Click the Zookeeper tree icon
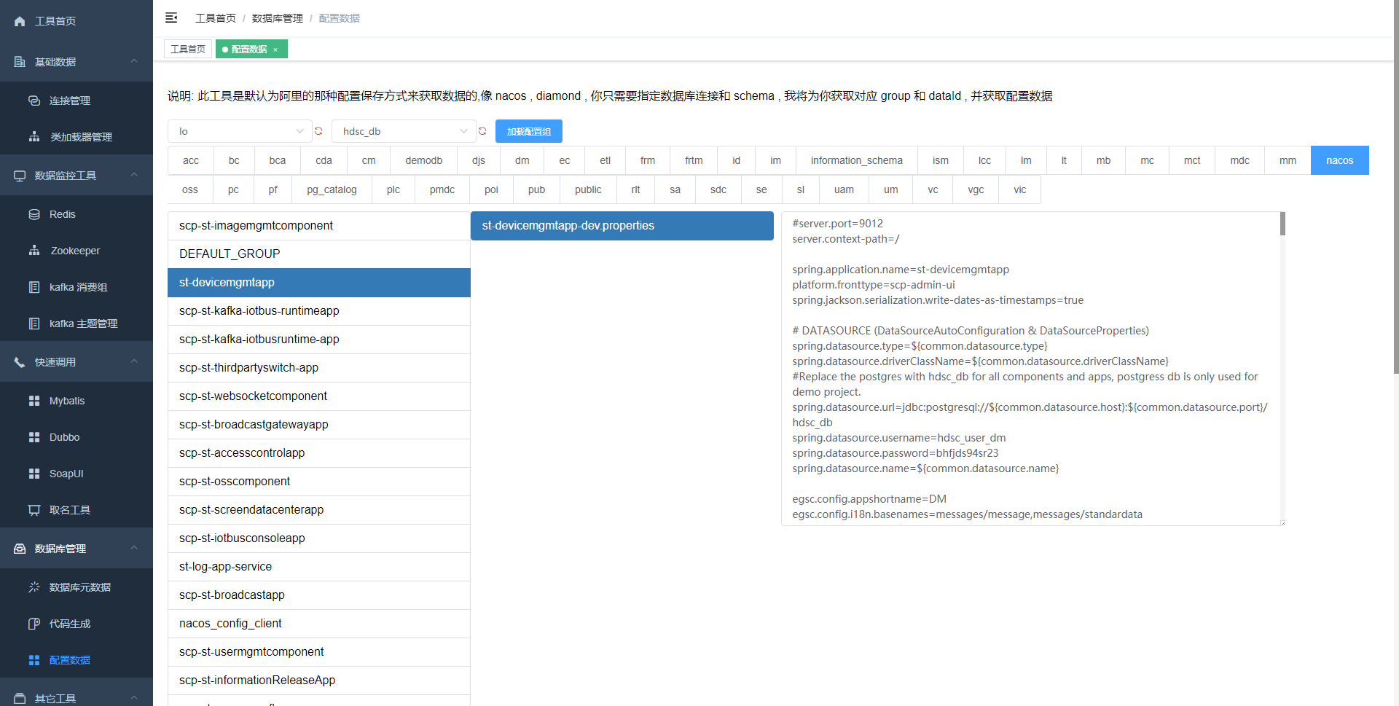 click(x=34, y=251)
